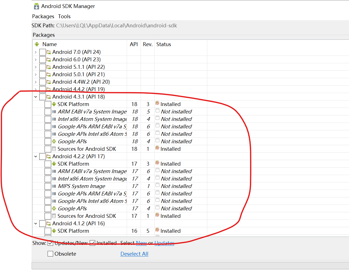The height and width of the screenshot is (270, 349).
Task: Enable the Obsolete checkbox
Action: (x=50, y=254)
